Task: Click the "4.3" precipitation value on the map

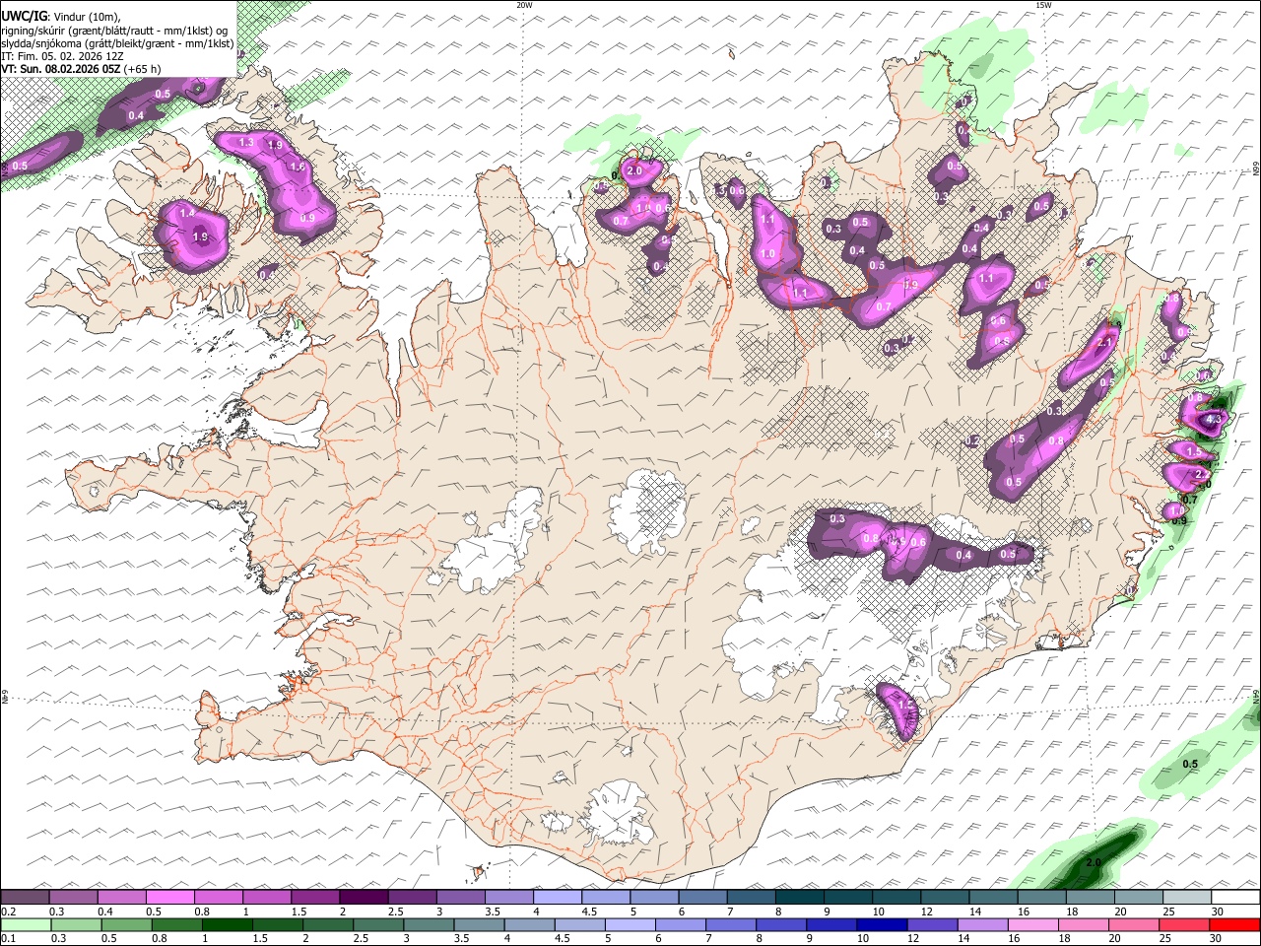Action: tap(1214, 419)
